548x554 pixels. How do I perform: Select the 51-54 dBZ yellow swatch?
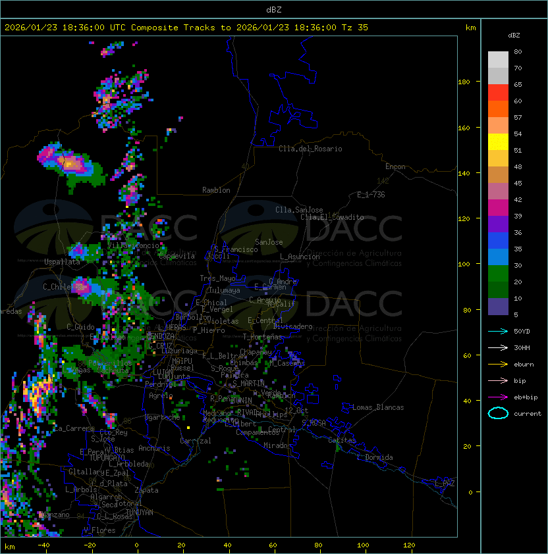pos(498,142)
